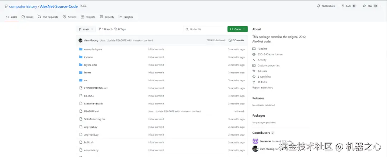This screenshot has width=387, height=157.
Task: Click the folder icon beside include
Action: [x=81, y=57]
